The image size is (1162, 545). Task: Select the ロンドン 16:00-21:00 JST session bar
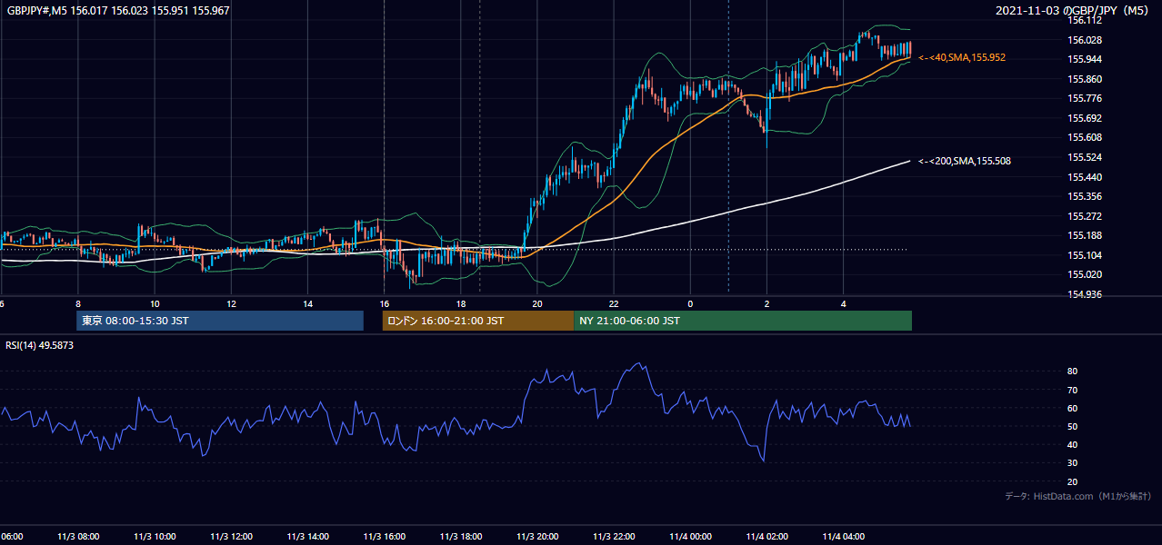click(478, 321)
